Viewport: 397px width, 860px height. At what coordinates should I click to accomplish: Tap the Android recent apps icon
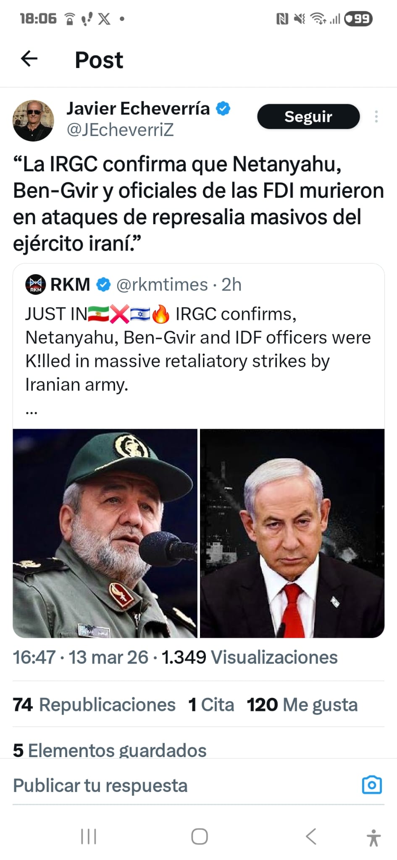click(x=88, y=836)
